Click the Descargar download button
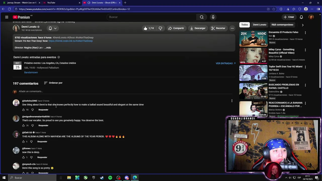The image size is (322, 181). (x=198, y=28)
